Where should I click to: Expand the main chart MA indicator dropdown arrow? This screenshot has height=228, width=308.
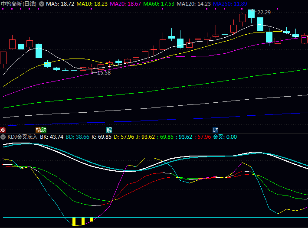click(41, 4)
